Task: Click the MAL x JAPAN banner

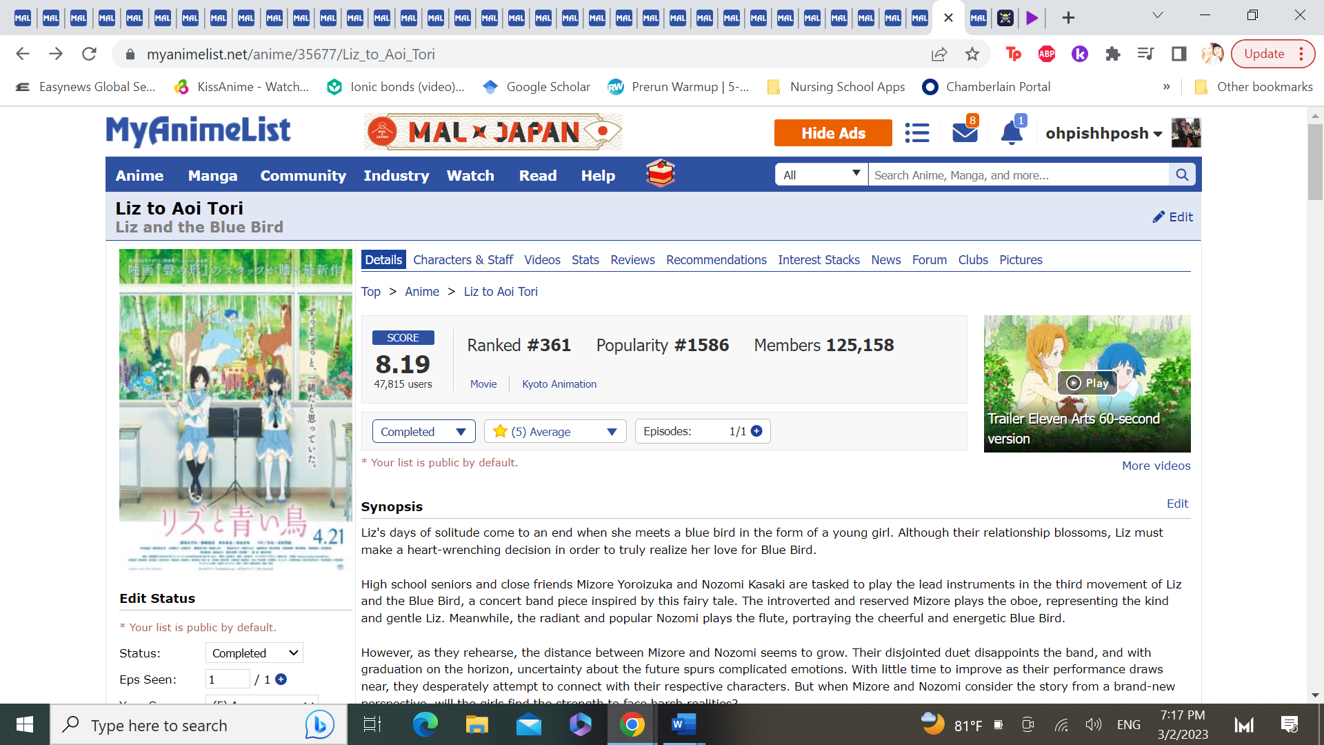Action: pyautogui.click(x=493, y=132)
